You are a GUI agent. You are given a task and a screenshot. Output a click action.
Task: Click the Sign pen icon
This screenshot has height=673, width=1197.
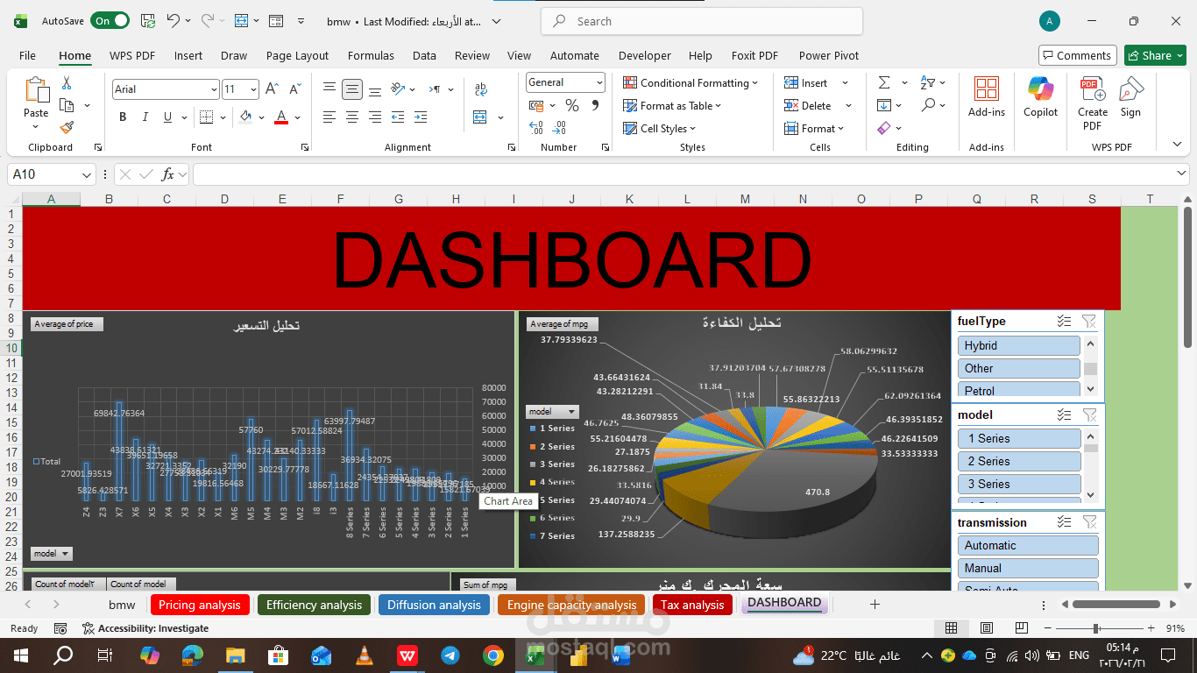1131,96
